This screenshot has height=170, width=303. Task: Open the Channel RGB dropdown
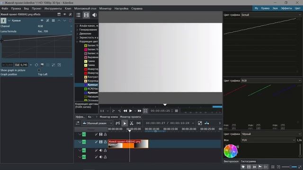[55, 26]
